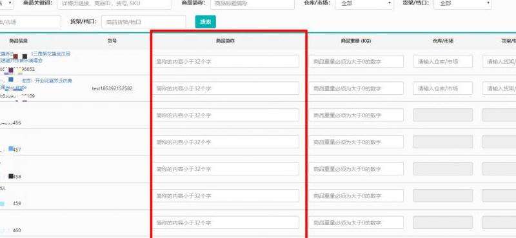Focus 商品重量 input in row ending 96652
The height and width of the screenshot is (238, 516).
[x=356, y=61]
